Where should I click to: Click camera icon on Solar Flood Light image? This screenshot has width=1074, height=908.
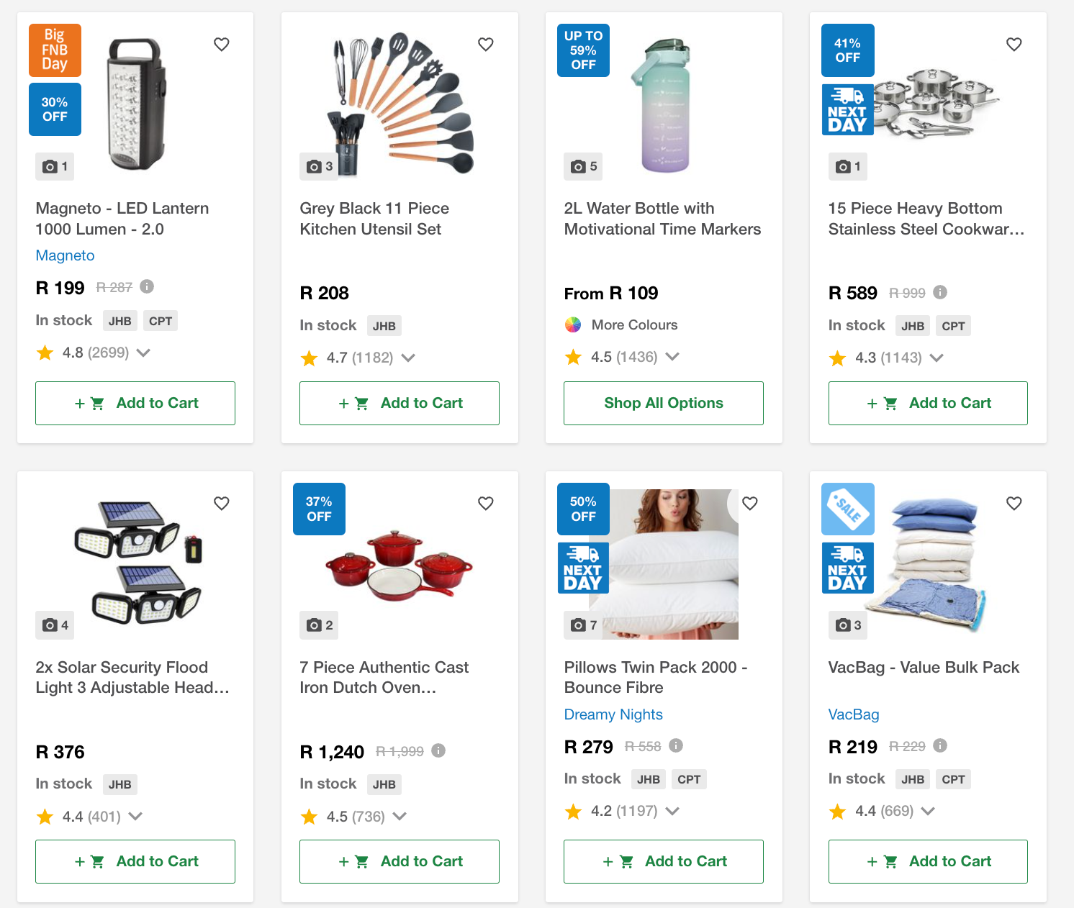coord(55,625)
